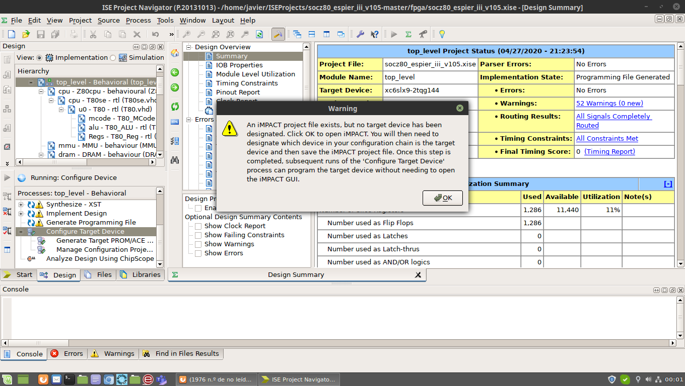Select Module Level Utilization report
This screenshot has width=685, height=386.
click(x=255, y=74)
